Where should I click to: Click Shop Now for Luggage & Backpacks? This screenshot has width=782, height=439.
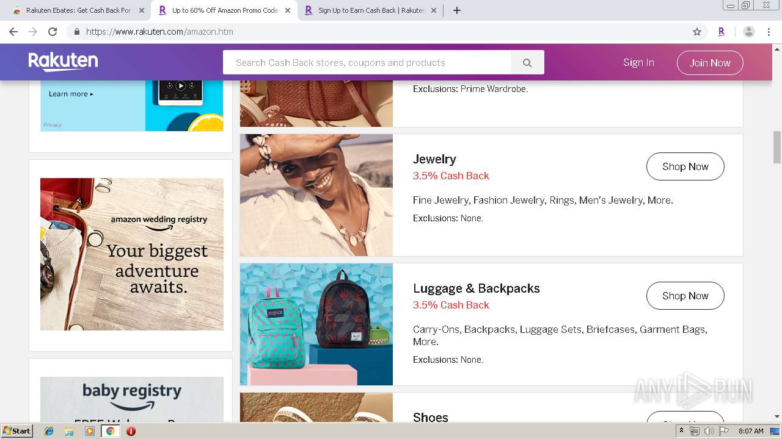(x=685, y=296)
